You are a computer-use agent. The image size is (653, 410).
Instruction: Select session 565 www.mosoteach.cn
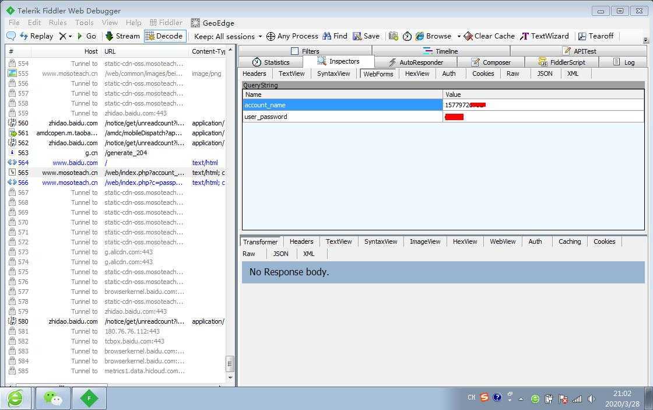point(117,173)
